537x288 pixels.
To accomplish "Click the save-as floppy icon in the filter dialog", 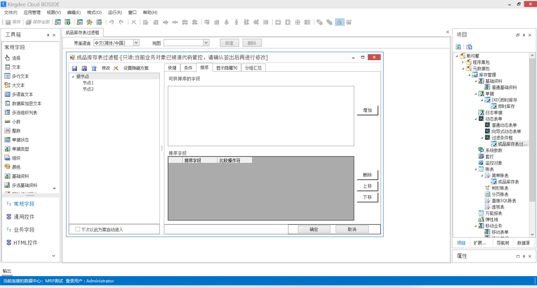I will click(84, 68).
